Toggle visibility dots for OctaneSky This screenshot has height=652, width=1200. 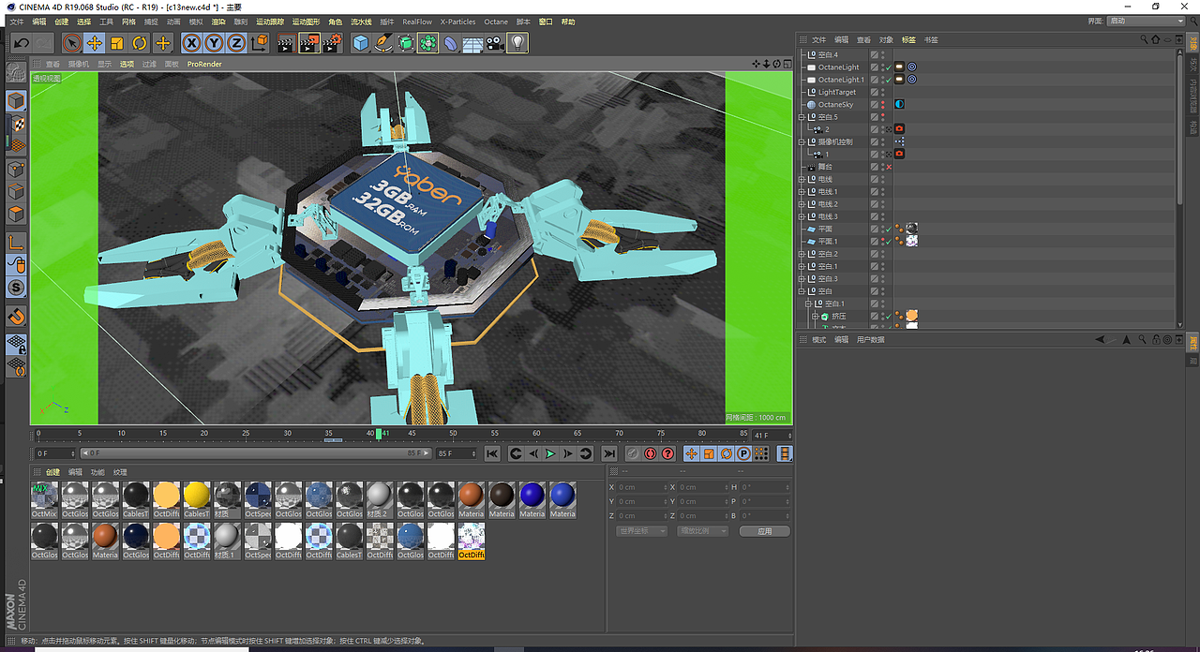pos(882,105)
